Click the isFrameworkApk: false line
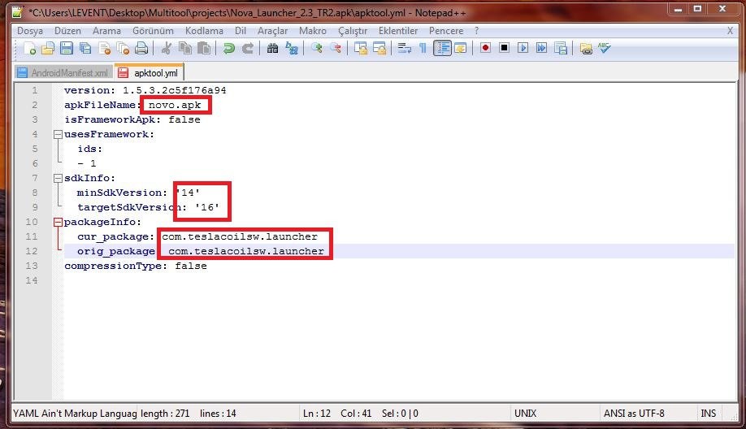The image size is (746, 429). [132, 120]
